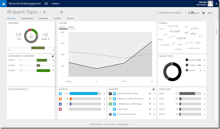
Task: Open author applesiribot (Apple Siri Bot)
Action: point(127,93)
